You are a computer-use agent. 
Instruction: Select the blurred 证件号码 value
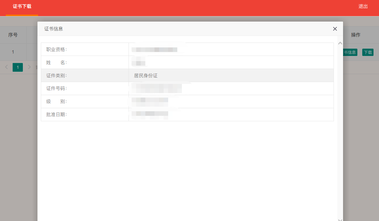(157, 88)
